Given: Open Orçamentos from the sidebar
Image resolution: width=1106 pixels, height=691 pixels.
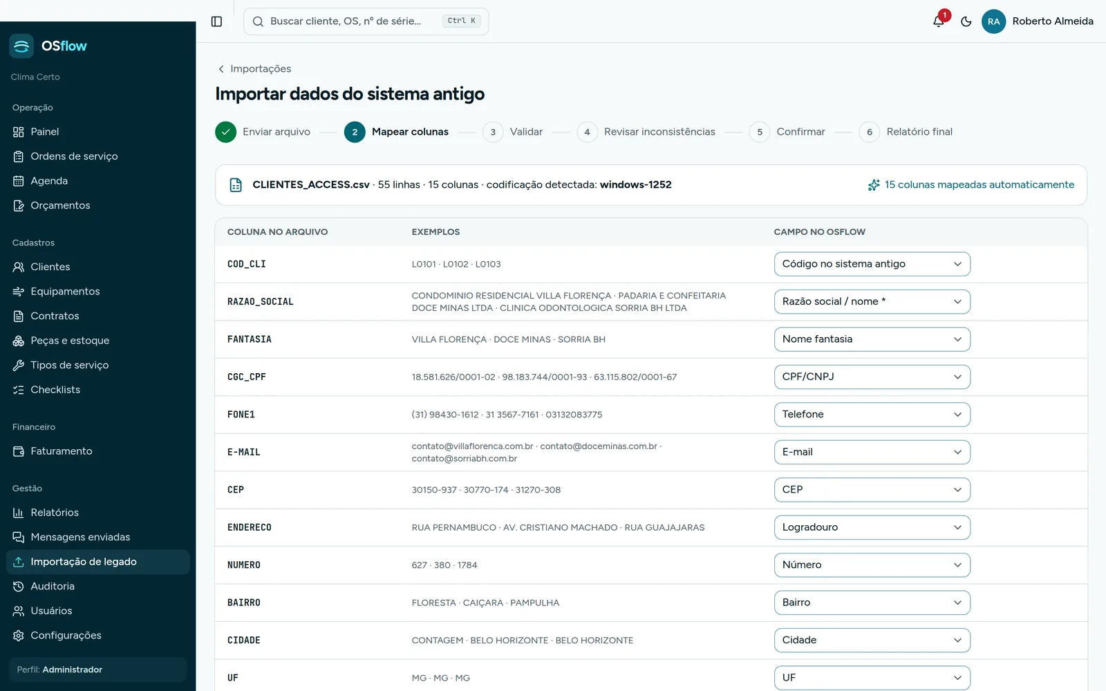Looking at the screenshot, I should pyautogui.click(x=97, y=205).
